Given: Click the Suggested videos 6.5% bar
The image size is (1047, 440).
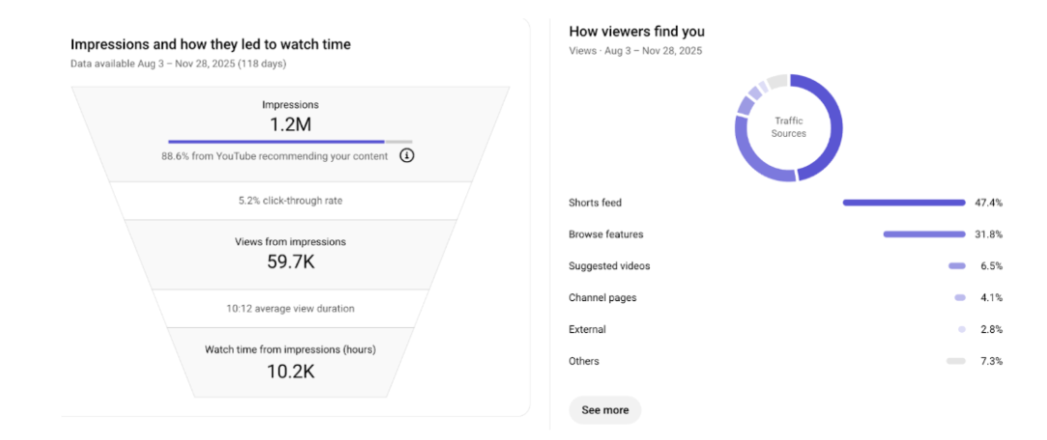Looking at the screenshot, I should [957, 266].
